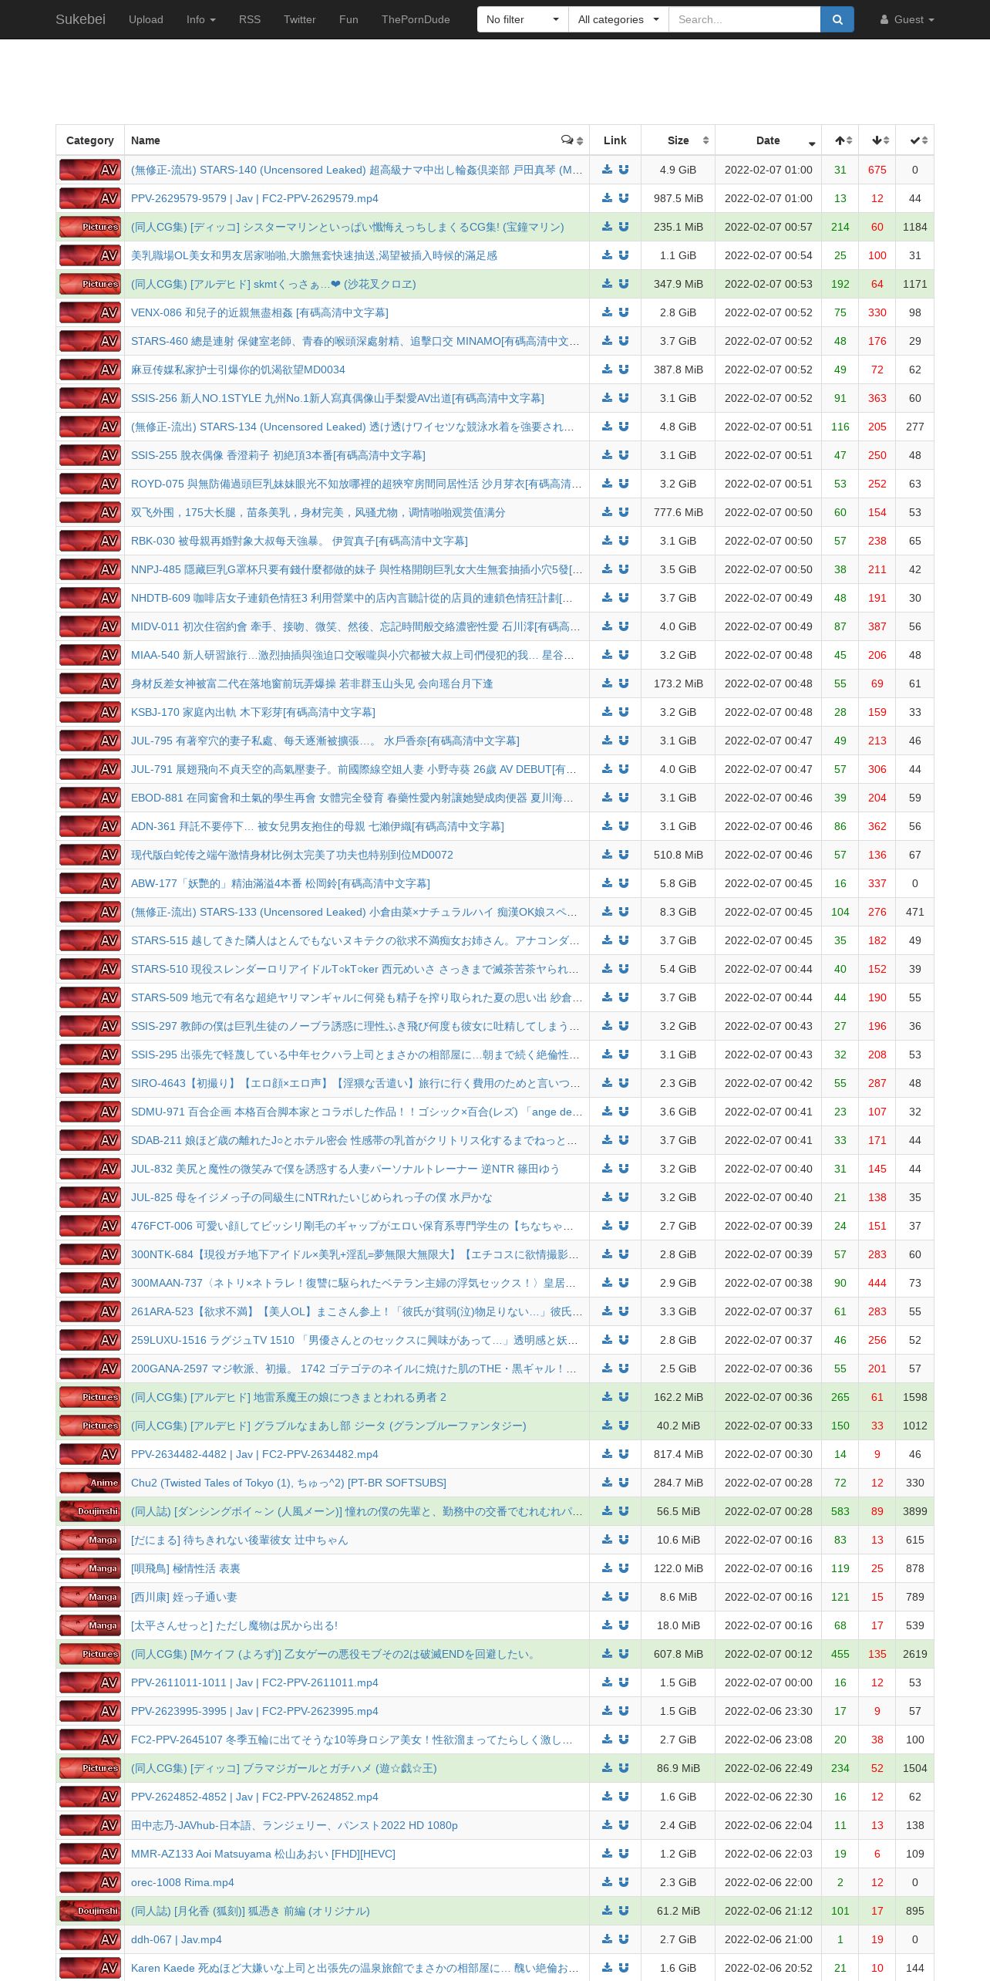
Task: Open magnet link for PPV-2623995-3995 row
Action: [x=624, y=1711]
